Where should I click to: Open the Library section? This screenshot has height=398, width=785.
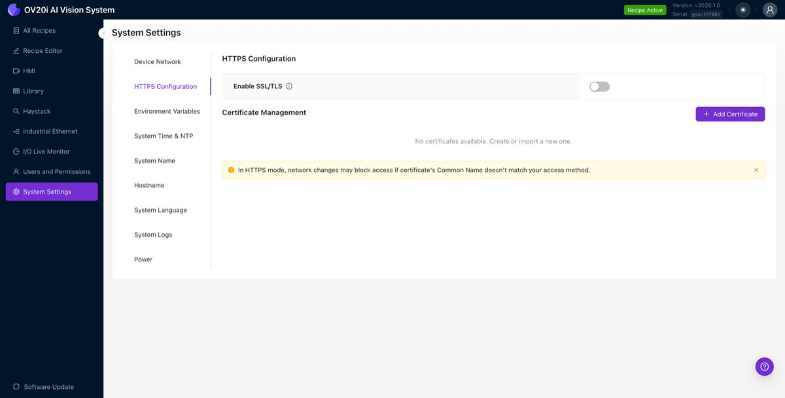33,91
